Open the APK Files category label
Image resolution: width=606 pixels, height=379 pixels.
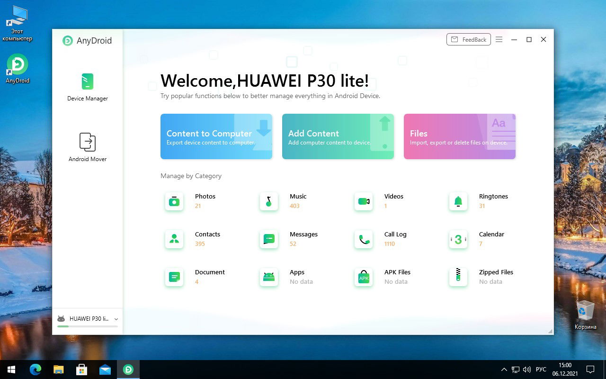point(397,272)
